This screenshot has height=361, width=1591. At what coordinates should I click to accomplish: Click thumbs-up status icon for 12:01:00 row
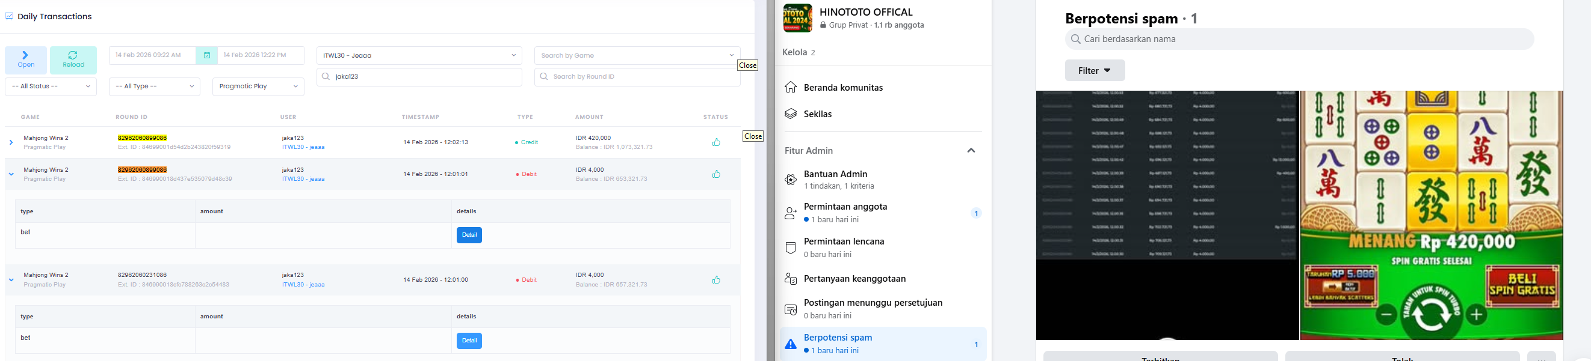click(716, 280)
